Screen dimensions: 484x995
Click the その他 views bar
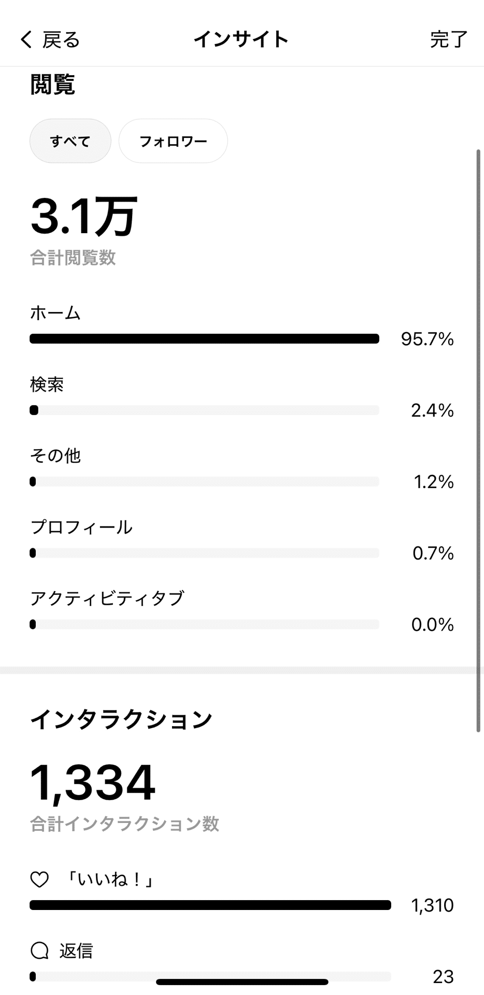click(x=204, y=482)
